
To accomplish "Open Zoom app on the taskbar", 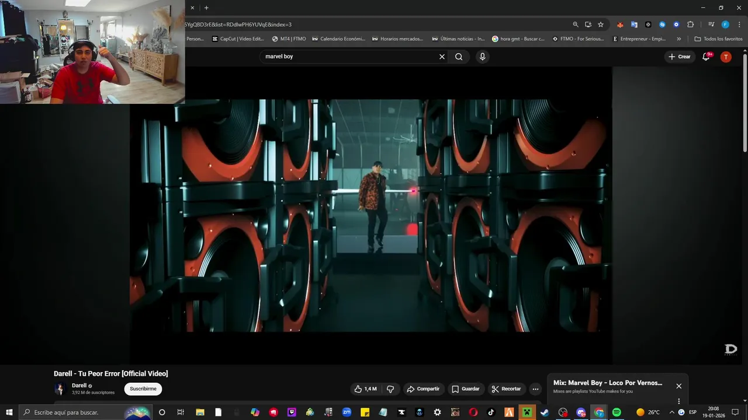I will point(347,412).
